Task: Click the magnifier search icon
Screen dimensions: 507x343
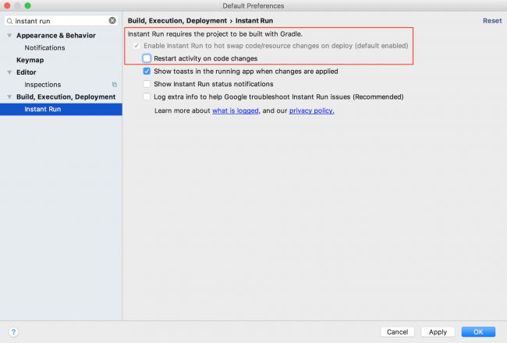Action: click(9, 21)
